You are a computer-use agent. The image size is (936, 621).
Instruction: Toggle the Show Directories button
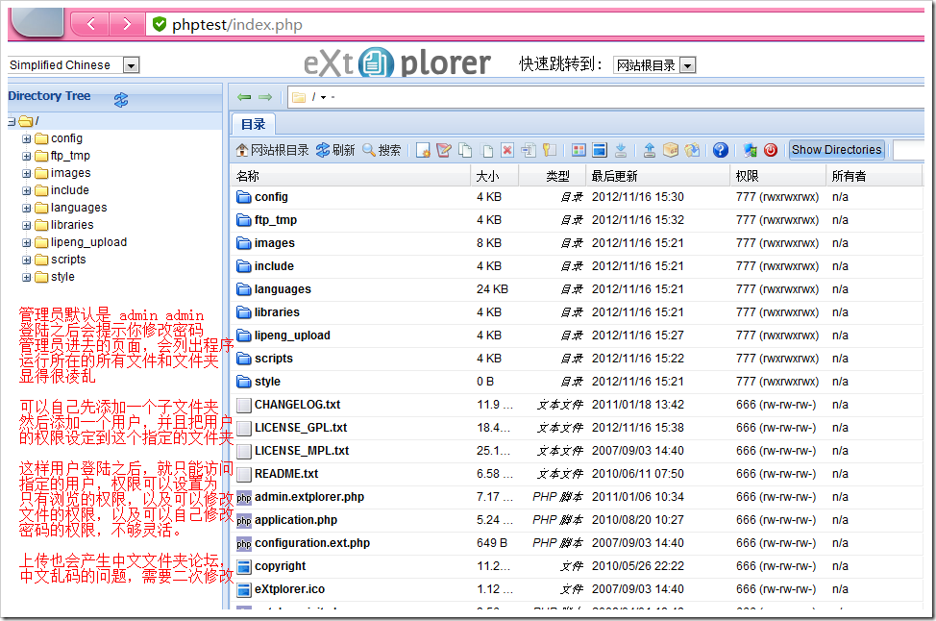(x=836, y=150)
